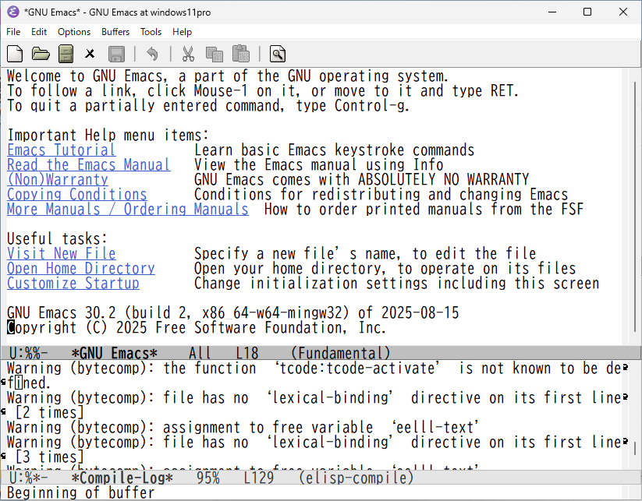
Task: Click the 'Useful tasks:' heading
Action: [x=57, y=239]
